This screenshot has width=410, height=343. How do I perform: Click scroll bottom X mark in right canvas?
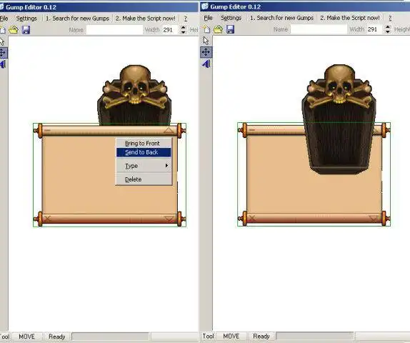point(252,218)
